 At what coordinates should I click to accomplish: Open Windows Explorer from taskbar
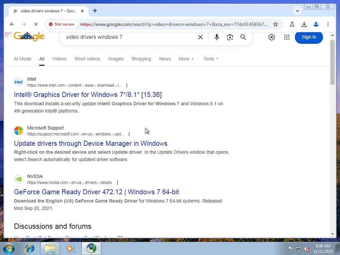[x=50, y=248]
